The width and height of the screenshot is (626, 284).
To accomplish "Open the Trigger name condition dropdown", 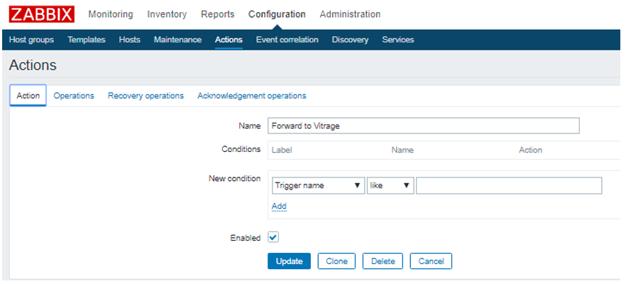I will tap(318, 186).
